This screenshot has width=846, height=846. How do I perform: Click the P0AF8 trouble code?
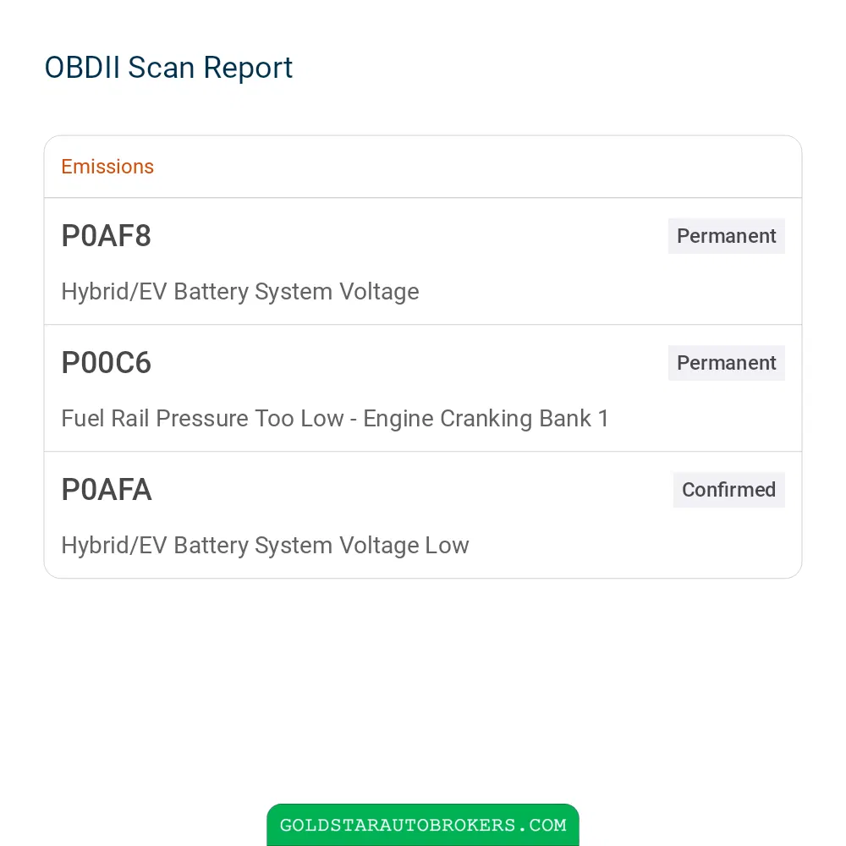tap(107, 236)
